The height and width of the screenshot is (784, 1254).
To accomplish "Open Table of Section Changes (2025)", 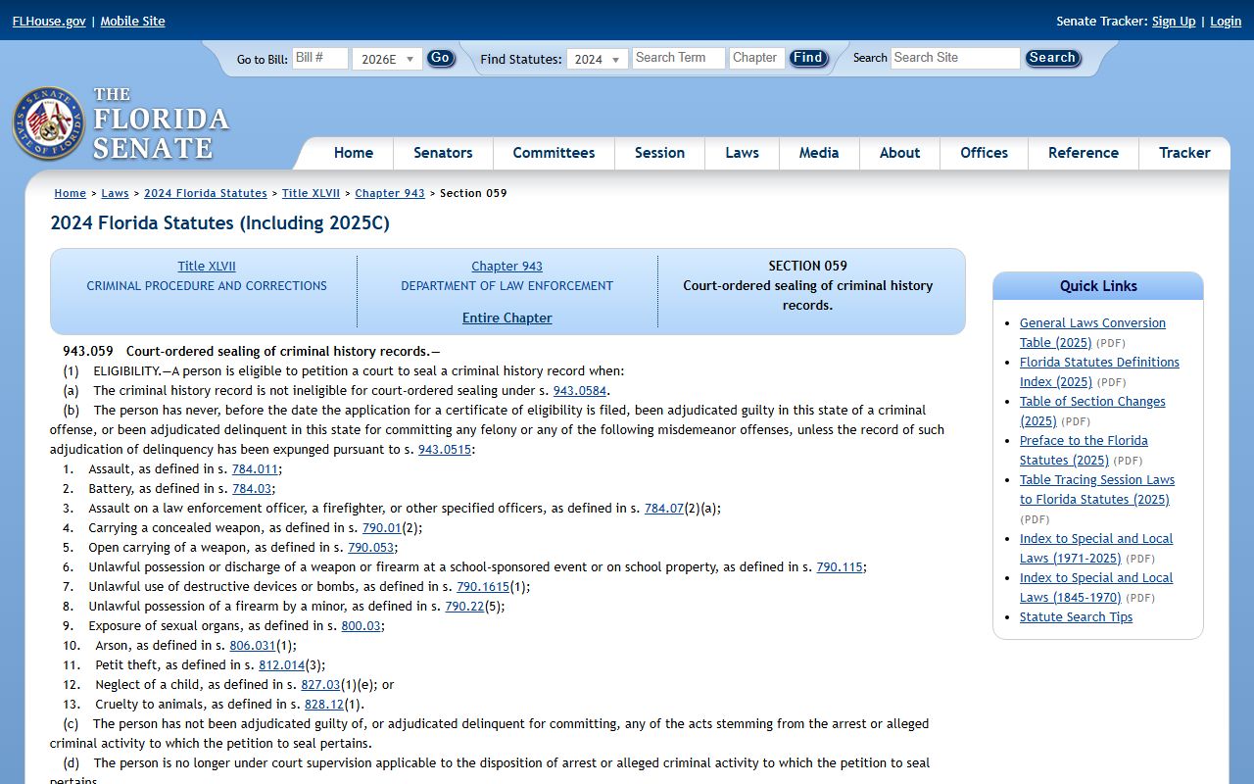I will pyautogui.click(x=1092, y=411).
